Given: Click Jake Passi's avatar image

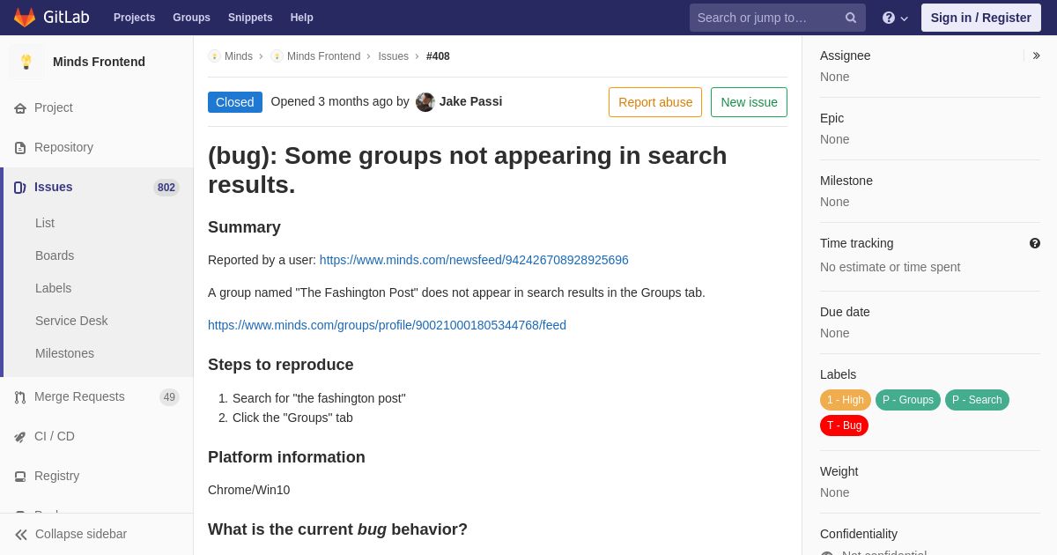Looking at the screenshot, I should (425, 102).
